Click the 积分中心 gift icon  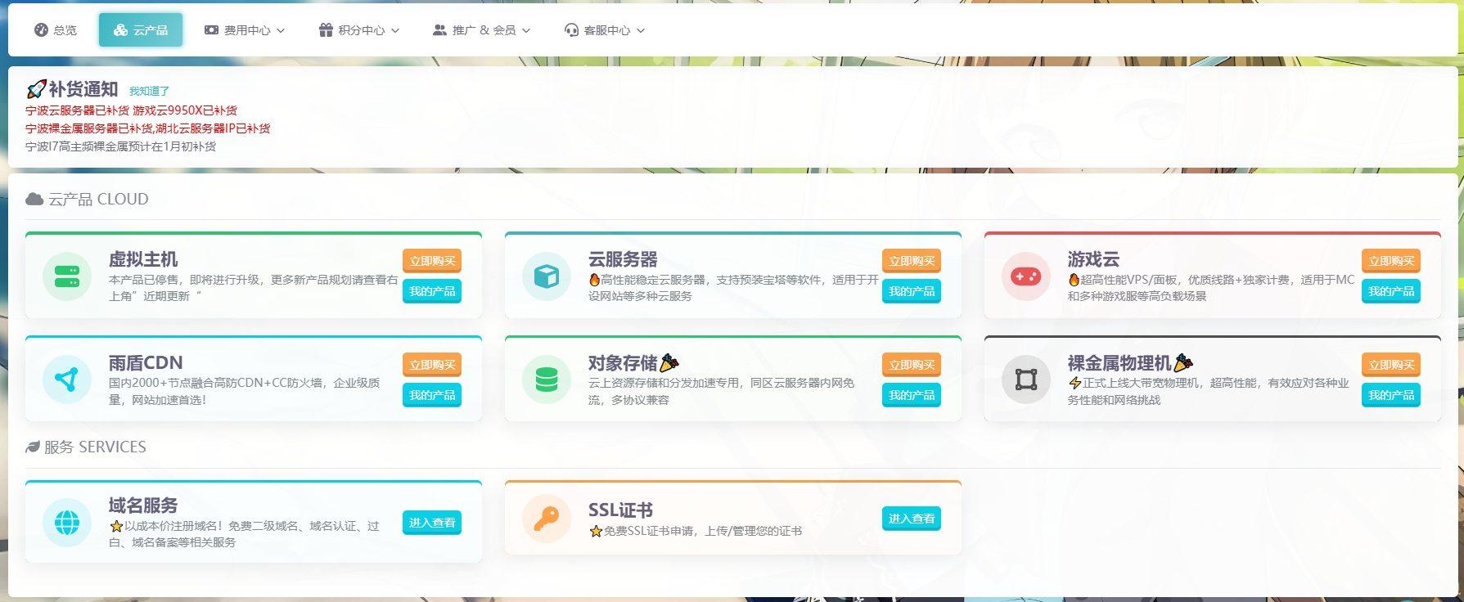point(326,30)
